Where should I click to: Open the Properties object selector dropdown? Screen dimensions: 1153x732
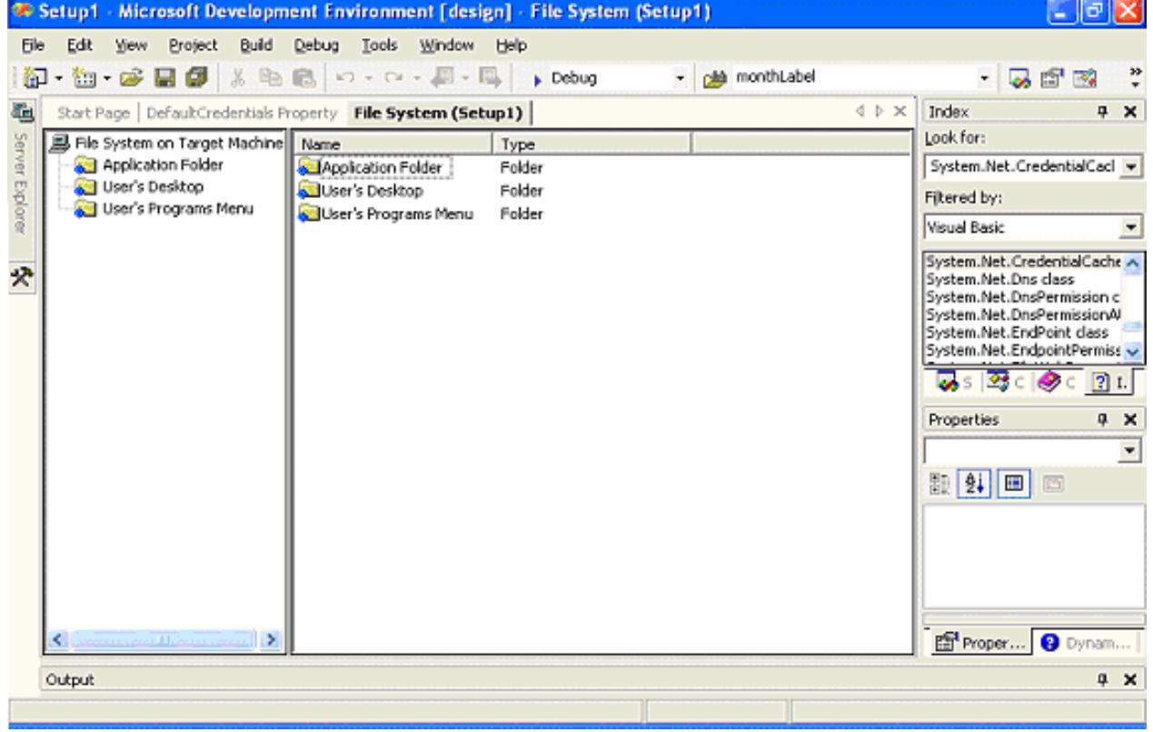1131,451
